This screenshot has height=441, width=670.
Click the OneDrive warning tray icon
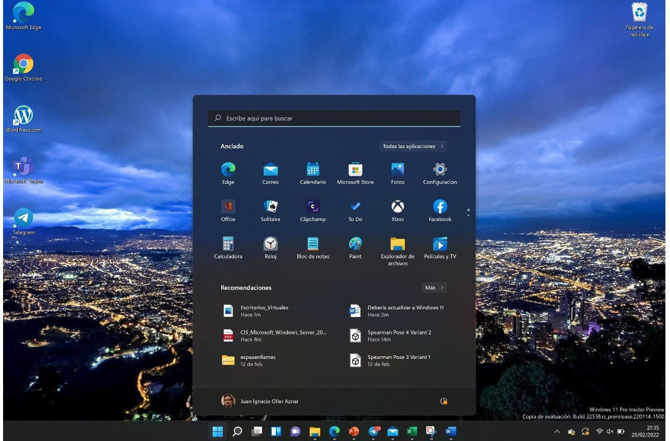572,432
